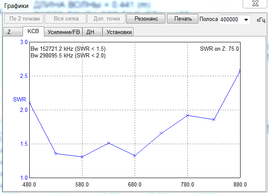Image resolution: width=269 pixels, height=194 pixels.
Task: Click the blue SWR axis label
Action: (x=19, y=99)
